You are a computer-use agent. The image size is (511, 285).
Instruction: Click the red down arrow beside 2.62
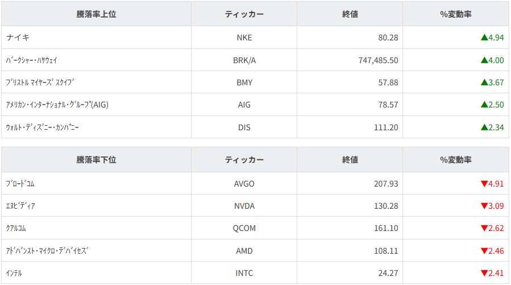(484, 229)
